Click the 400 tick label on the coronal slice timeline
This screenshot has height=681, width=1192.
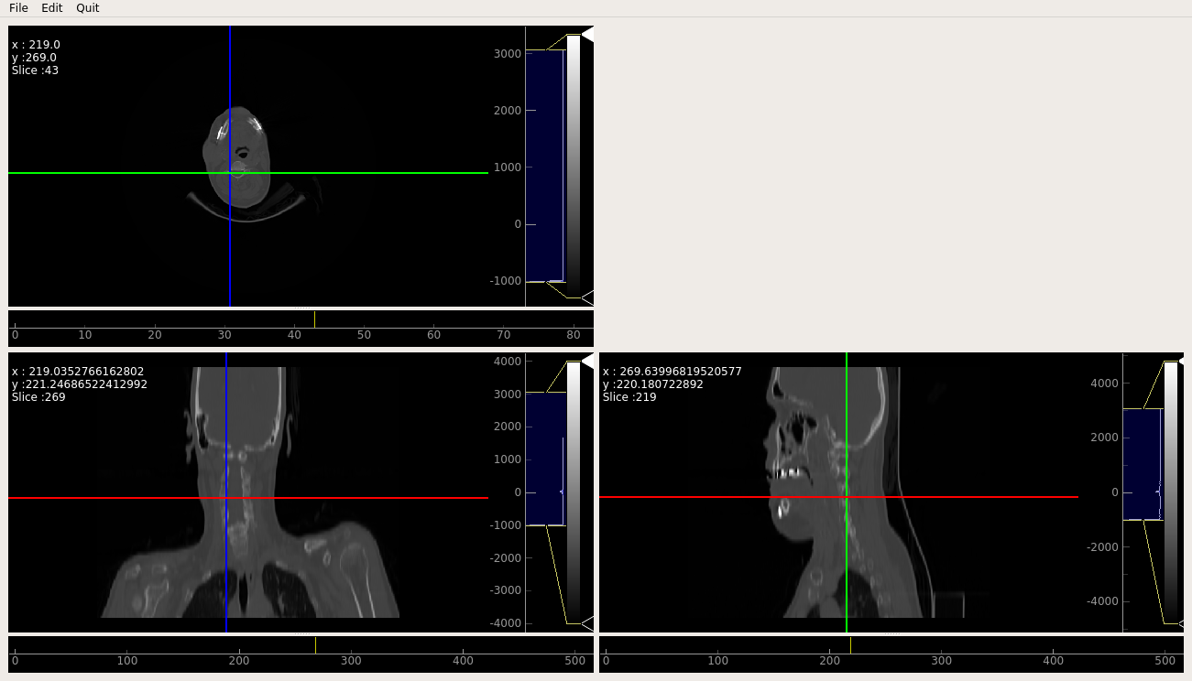[x=464, y=661]
